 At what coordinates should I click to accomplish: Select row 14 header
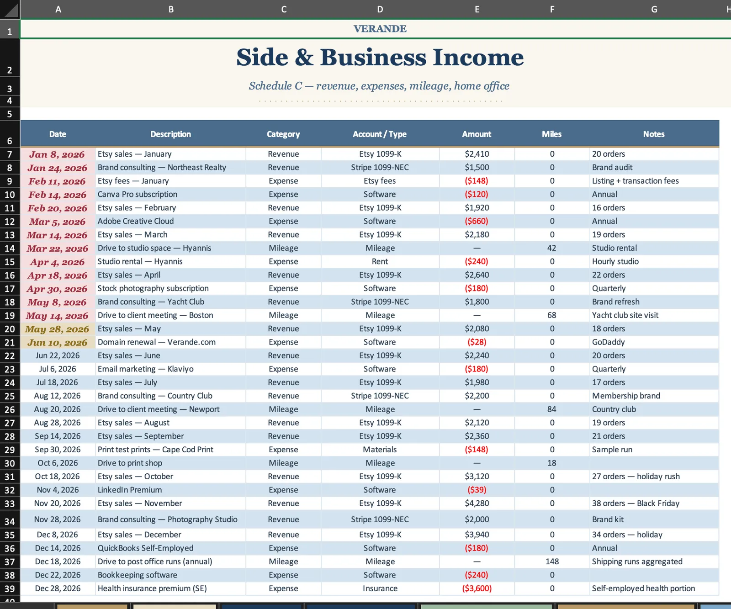point(10,249)
